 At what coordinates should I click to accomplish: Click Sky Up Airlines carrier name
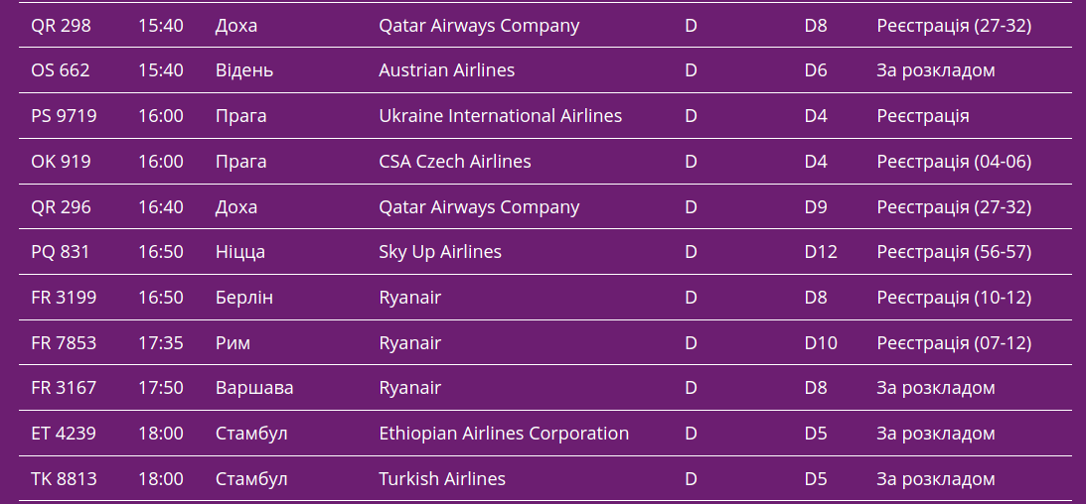[x=440, y=252]
